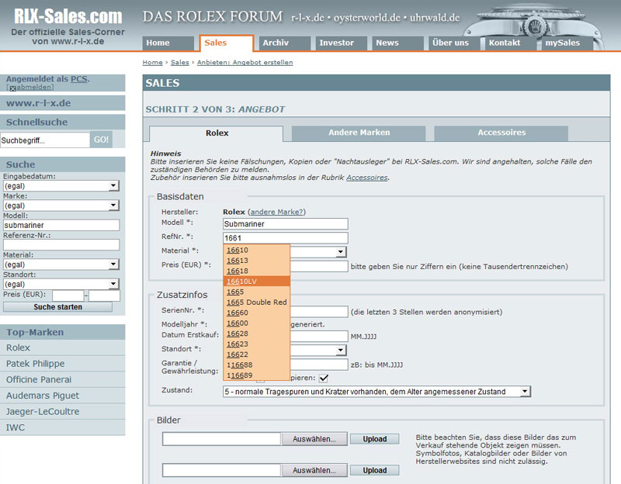
Task: Click the 'Anbieten: Angebot erstellen' breadcrumb link
Action: tap(245, 63)
